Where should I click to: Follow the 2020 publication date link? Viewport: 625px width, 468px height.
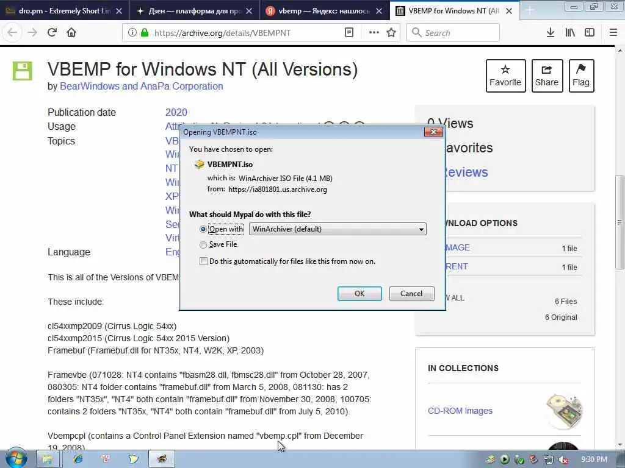pos(176,113)
